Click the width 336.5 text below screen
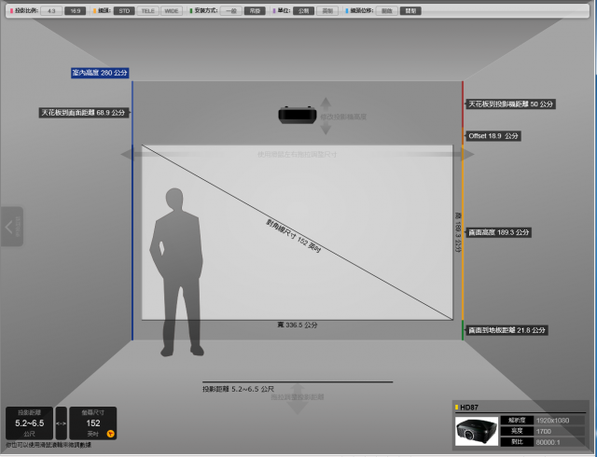The width and height of the screenshot is (597, 457). pos(298,325)
